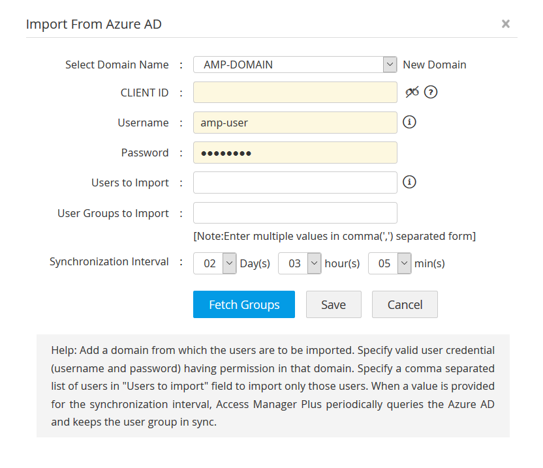This screenshot has width=543, height=468.
Task: Click the Import From Azure AD title
Action: (x=94, y=25)
